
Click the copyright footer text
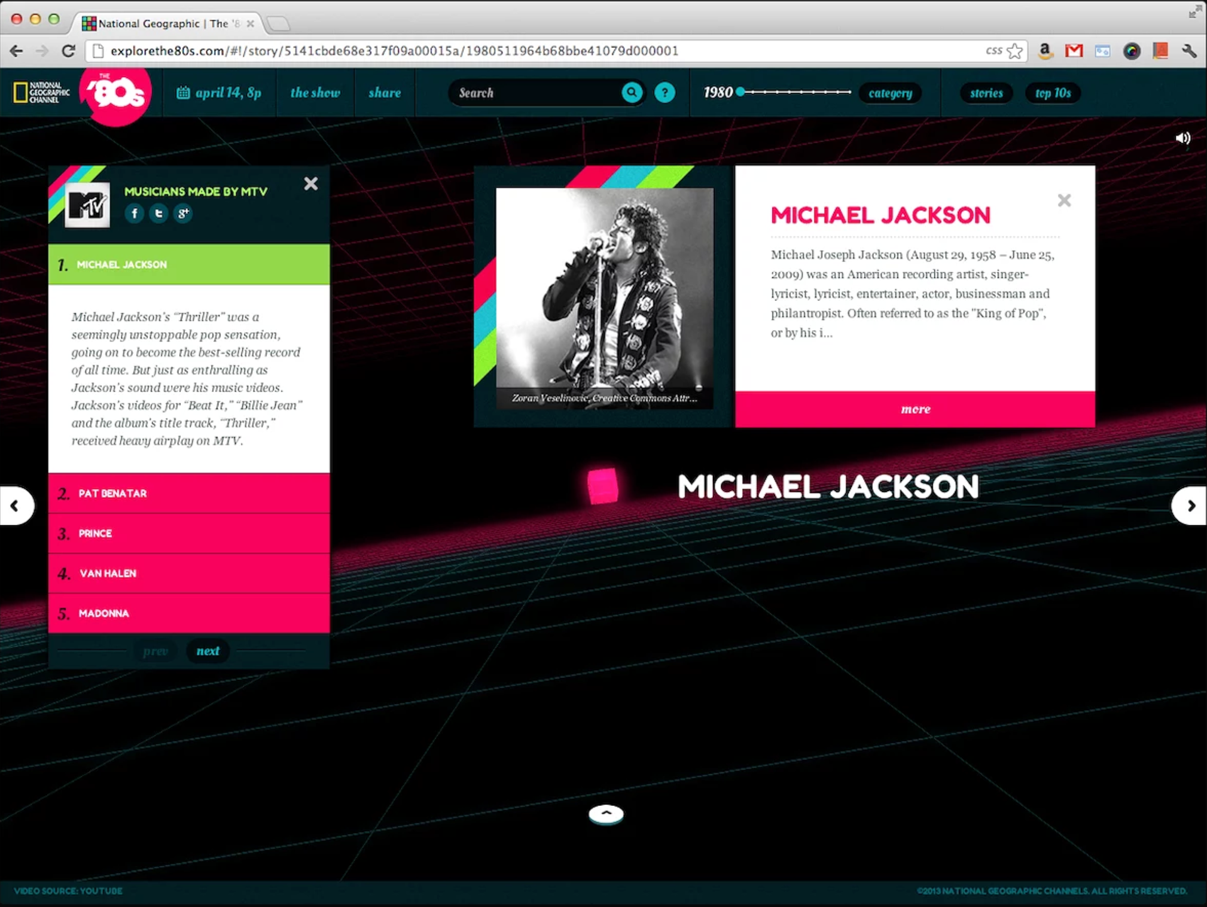(x=1052, y=891)
